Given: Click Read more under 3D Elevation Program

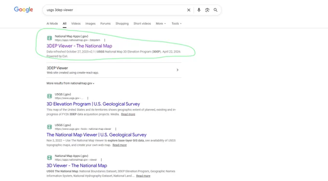Looking at the screenshot, I should [128, 114].
